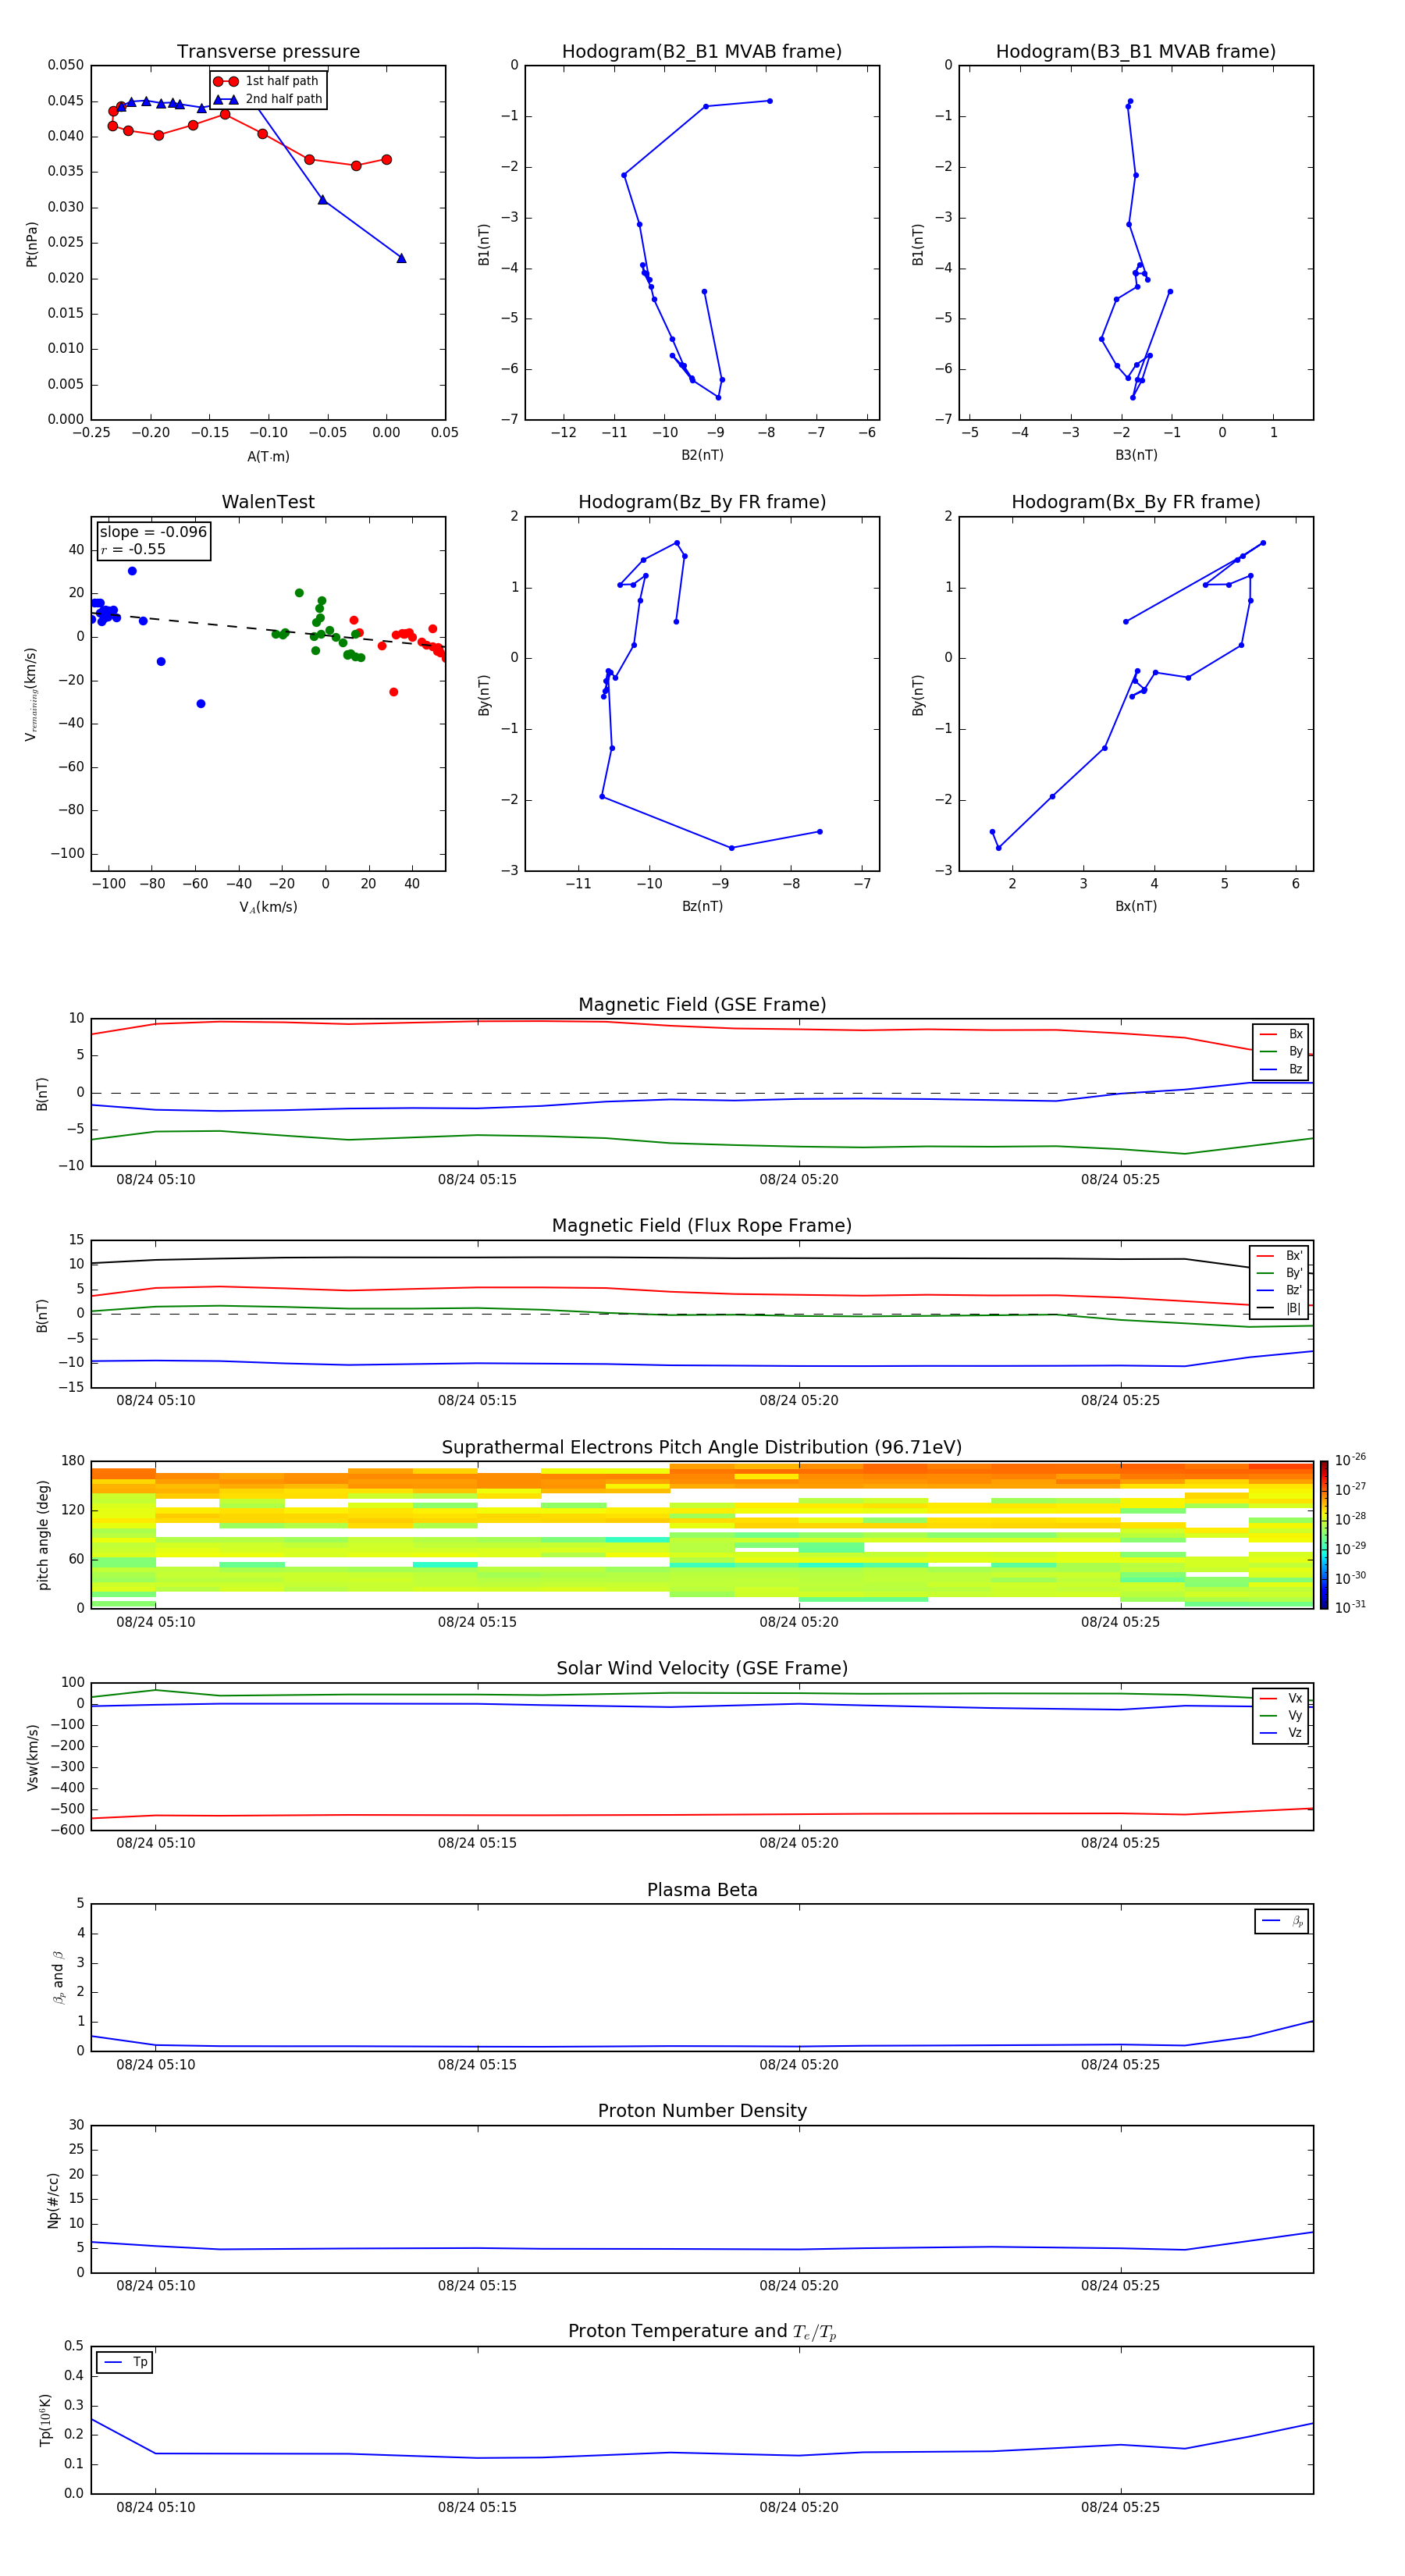The height and width of the screenshot is (2576, 1405).
Task: Click the pitch angle colorbar scale
Action: 1324,1535
